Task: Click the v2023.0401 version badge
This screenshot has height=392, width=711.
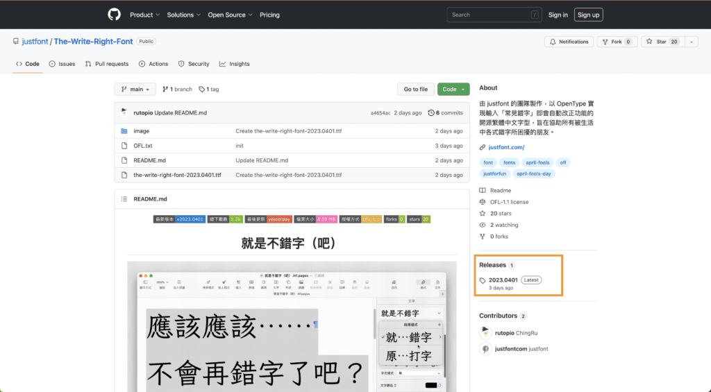Action: 179,219
